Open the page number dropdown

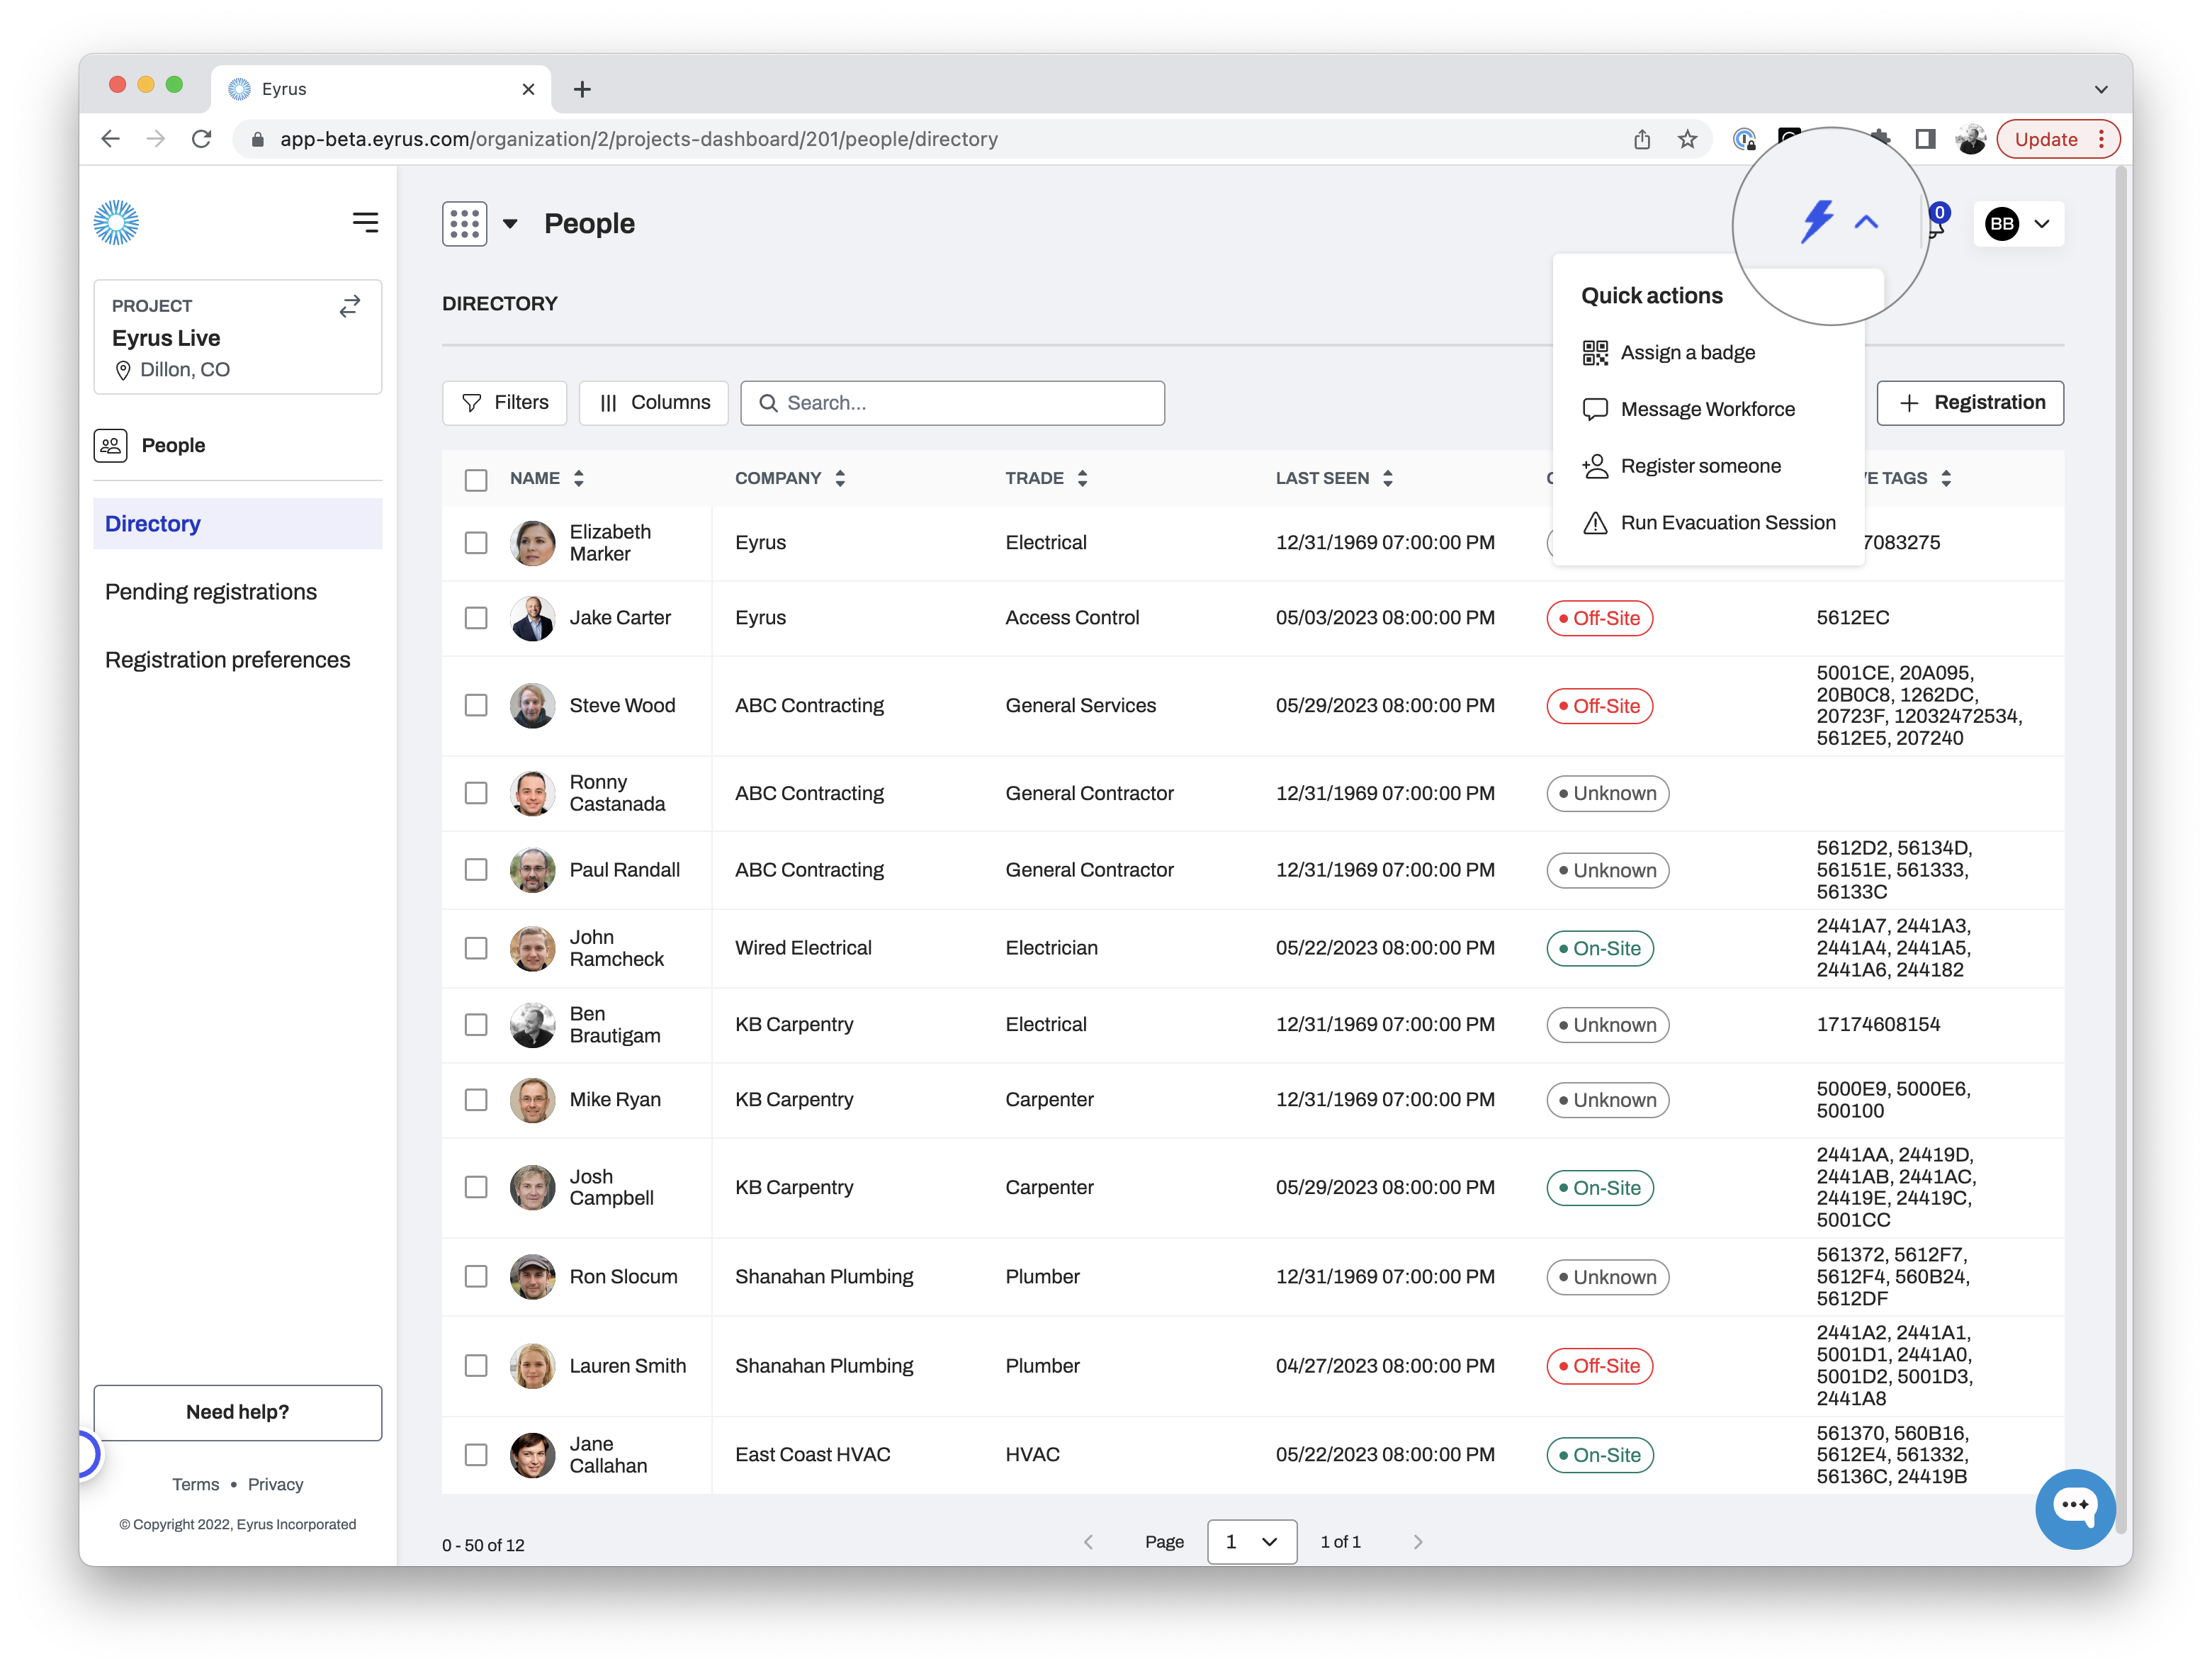(x=1251, y=1541)
